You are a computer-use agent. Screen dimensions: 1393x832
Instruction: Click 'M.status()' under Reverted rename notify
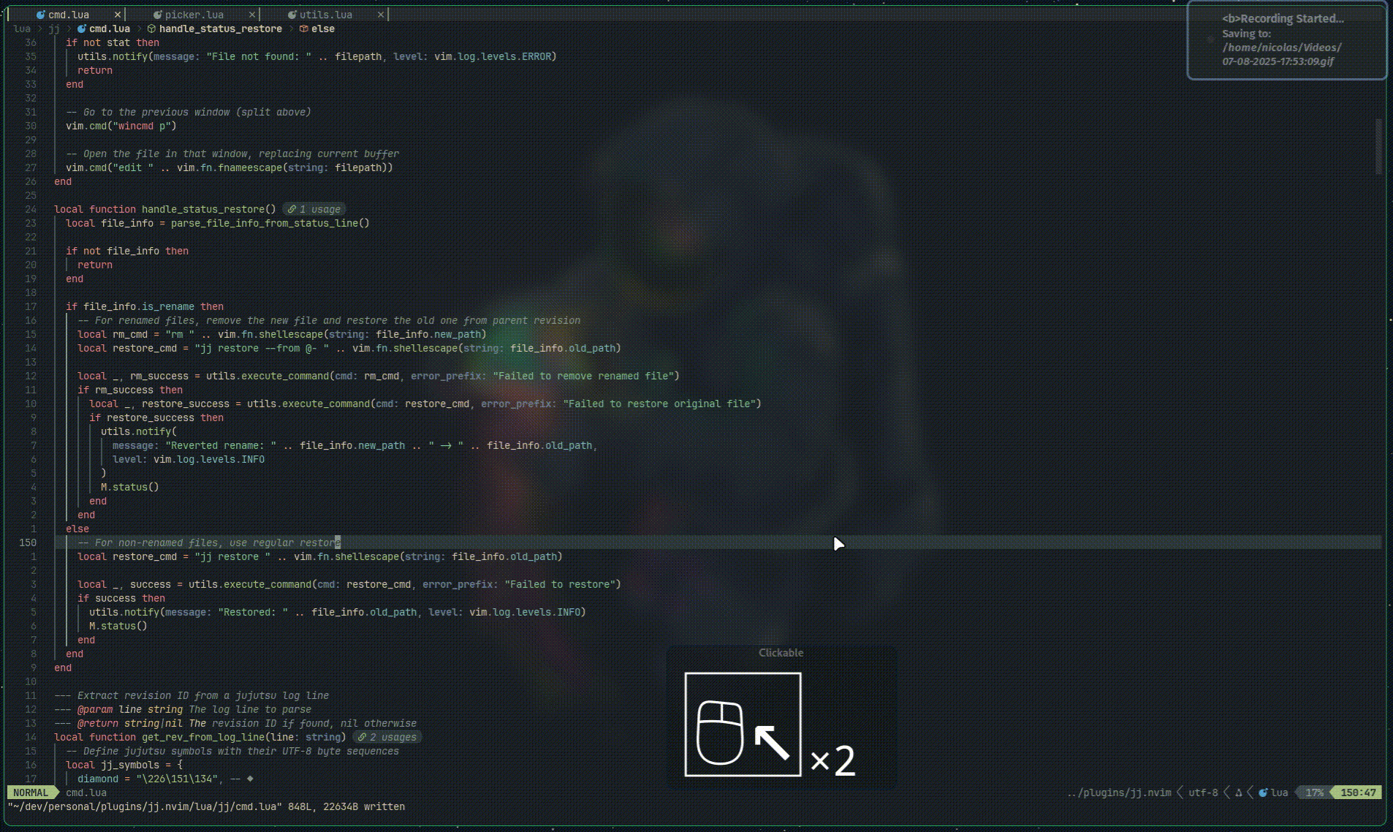pos(130,487)
